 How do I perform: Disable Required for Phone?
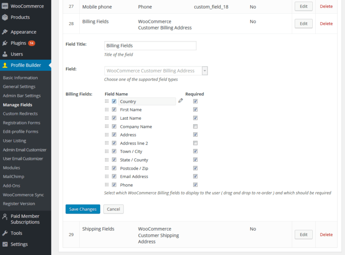click(195, 185)
